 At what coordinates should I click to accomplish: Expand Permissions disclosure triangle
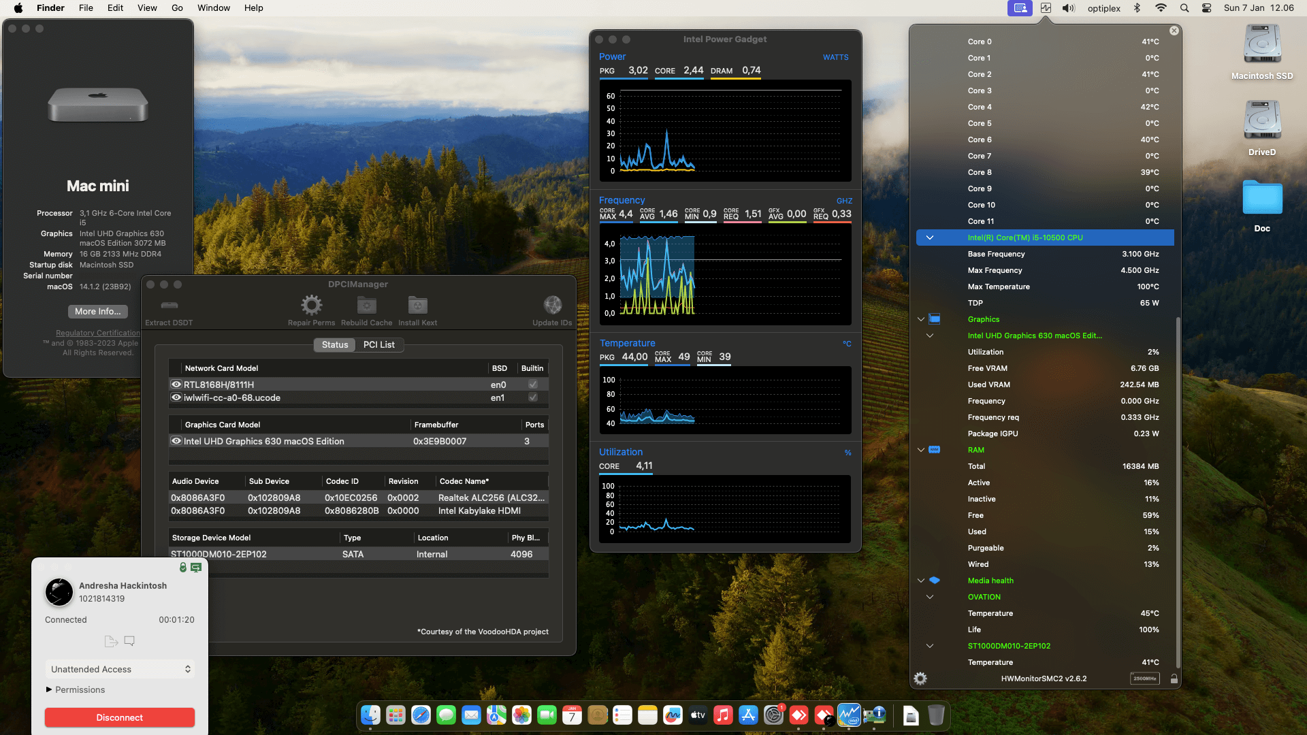point(49,689)
